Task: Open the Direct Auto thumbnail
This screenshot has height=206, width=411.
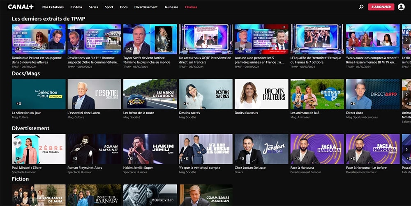Action: pyautogui.click(x=373, y=94)
